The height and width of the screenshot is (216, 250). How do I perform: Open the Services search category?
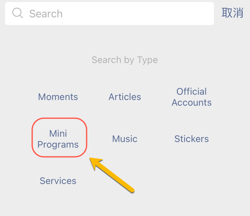pyautogui.click(x=58, y=181)
